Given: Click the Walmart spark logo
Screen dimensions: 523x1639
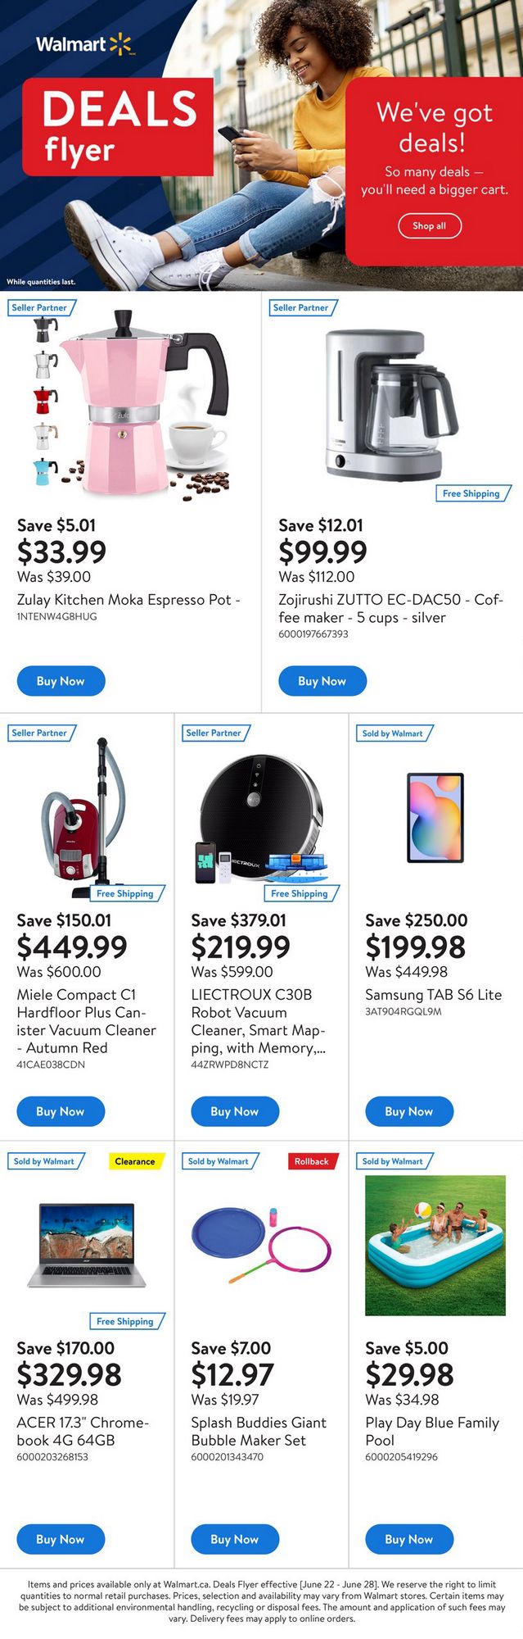Looking at the screenshot, I should pos(120,44).
